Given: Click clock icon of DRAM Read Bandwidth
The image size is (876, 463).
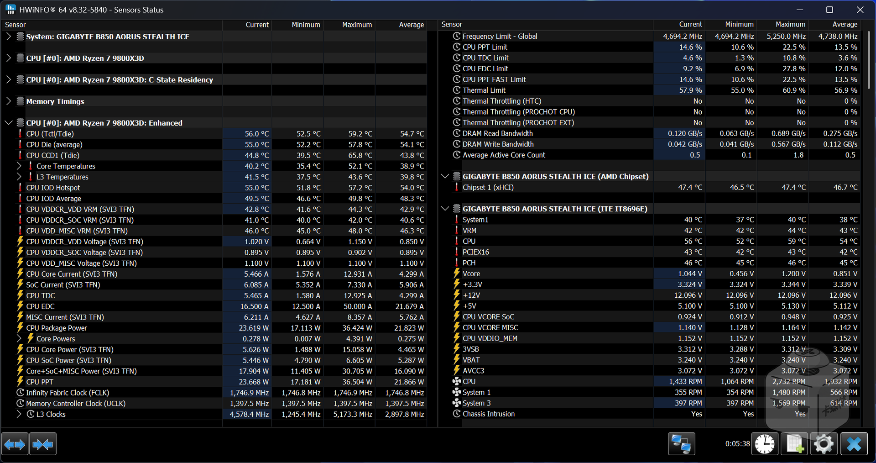Looking at the screenshot, I should [457, 133].
